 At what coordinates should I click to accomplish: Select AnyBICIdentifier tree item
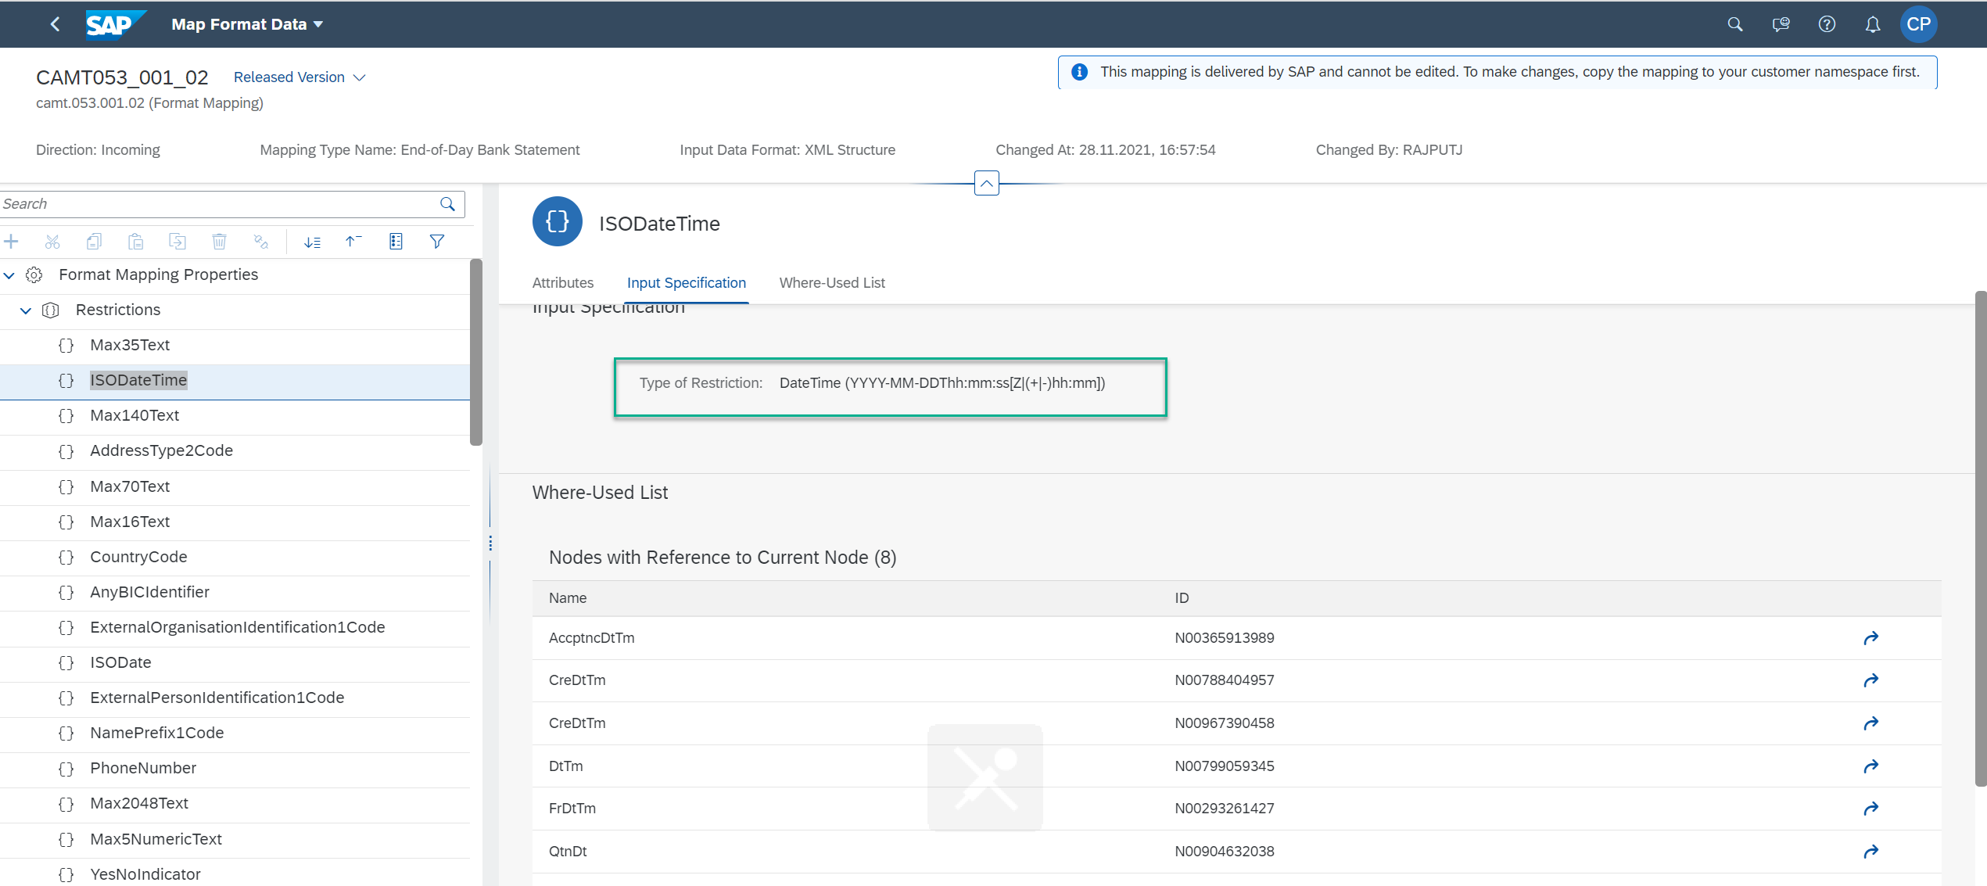click(235, 593)
